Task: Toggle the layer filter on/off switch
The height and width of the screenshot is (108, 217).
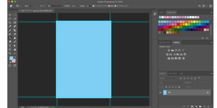Action: 199,78
